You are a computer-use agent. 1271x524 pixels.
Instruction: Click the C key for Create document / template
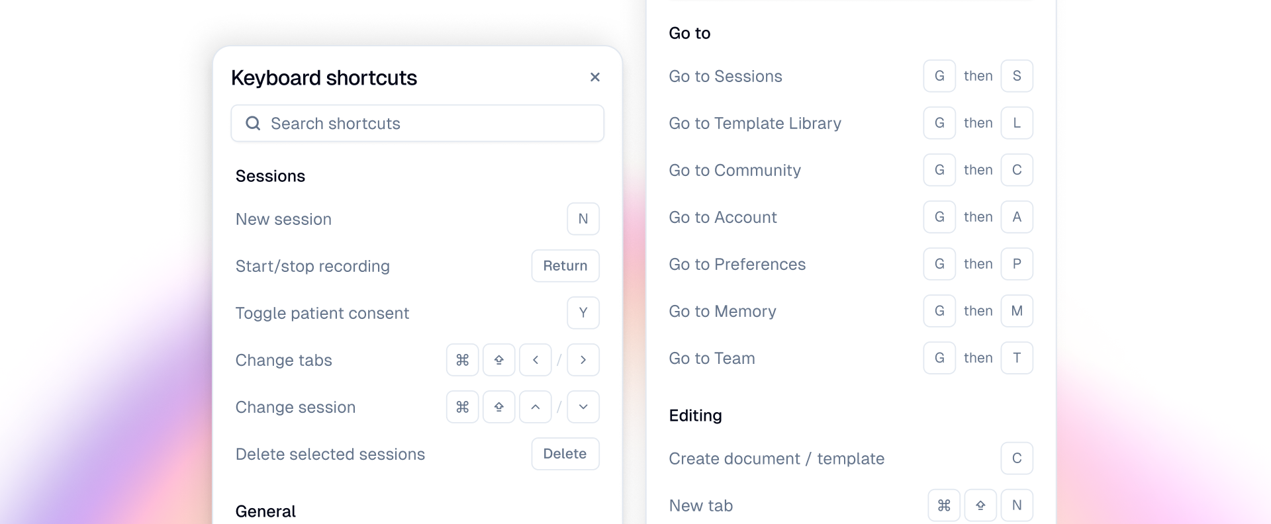1017,459
